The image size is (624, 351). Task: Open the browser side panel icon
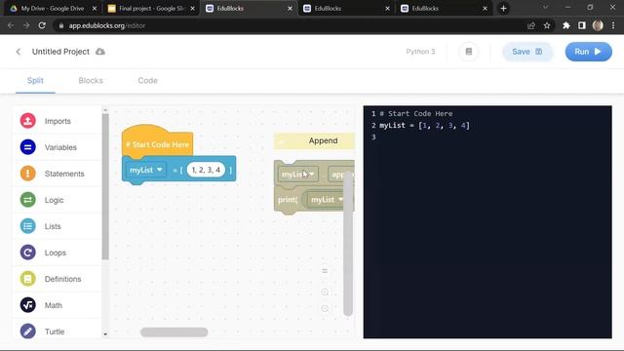[x=582, y=25]
